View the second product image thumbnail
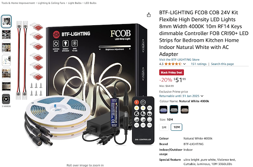253x167 pixels. click(6, 34)
